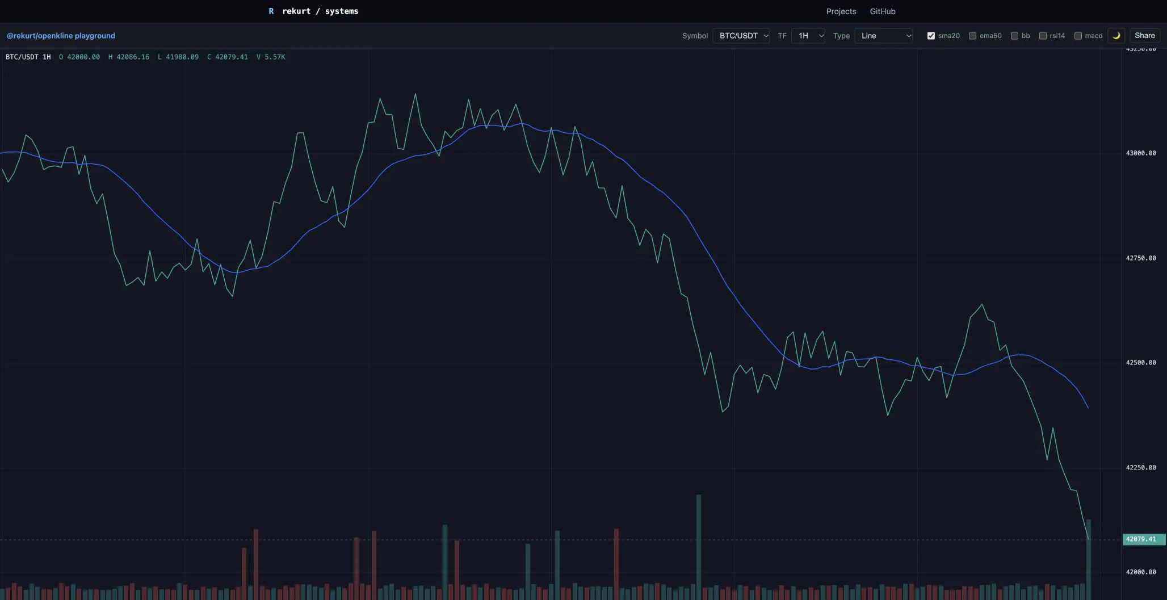Viewport: 1167px width, 600px height.
Task: Click the tallest teal volume bar
Action: (699, 547)
